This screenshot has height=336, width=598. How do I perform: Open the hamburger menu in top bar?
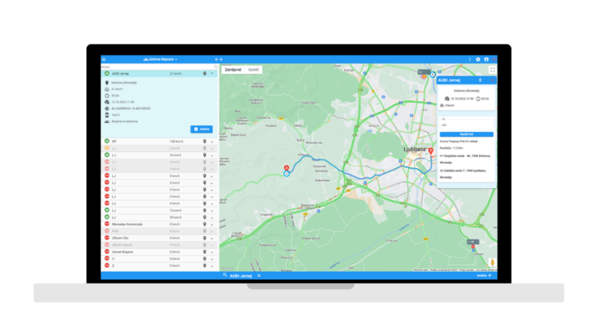pyautogui.click(x=104, y=59)
